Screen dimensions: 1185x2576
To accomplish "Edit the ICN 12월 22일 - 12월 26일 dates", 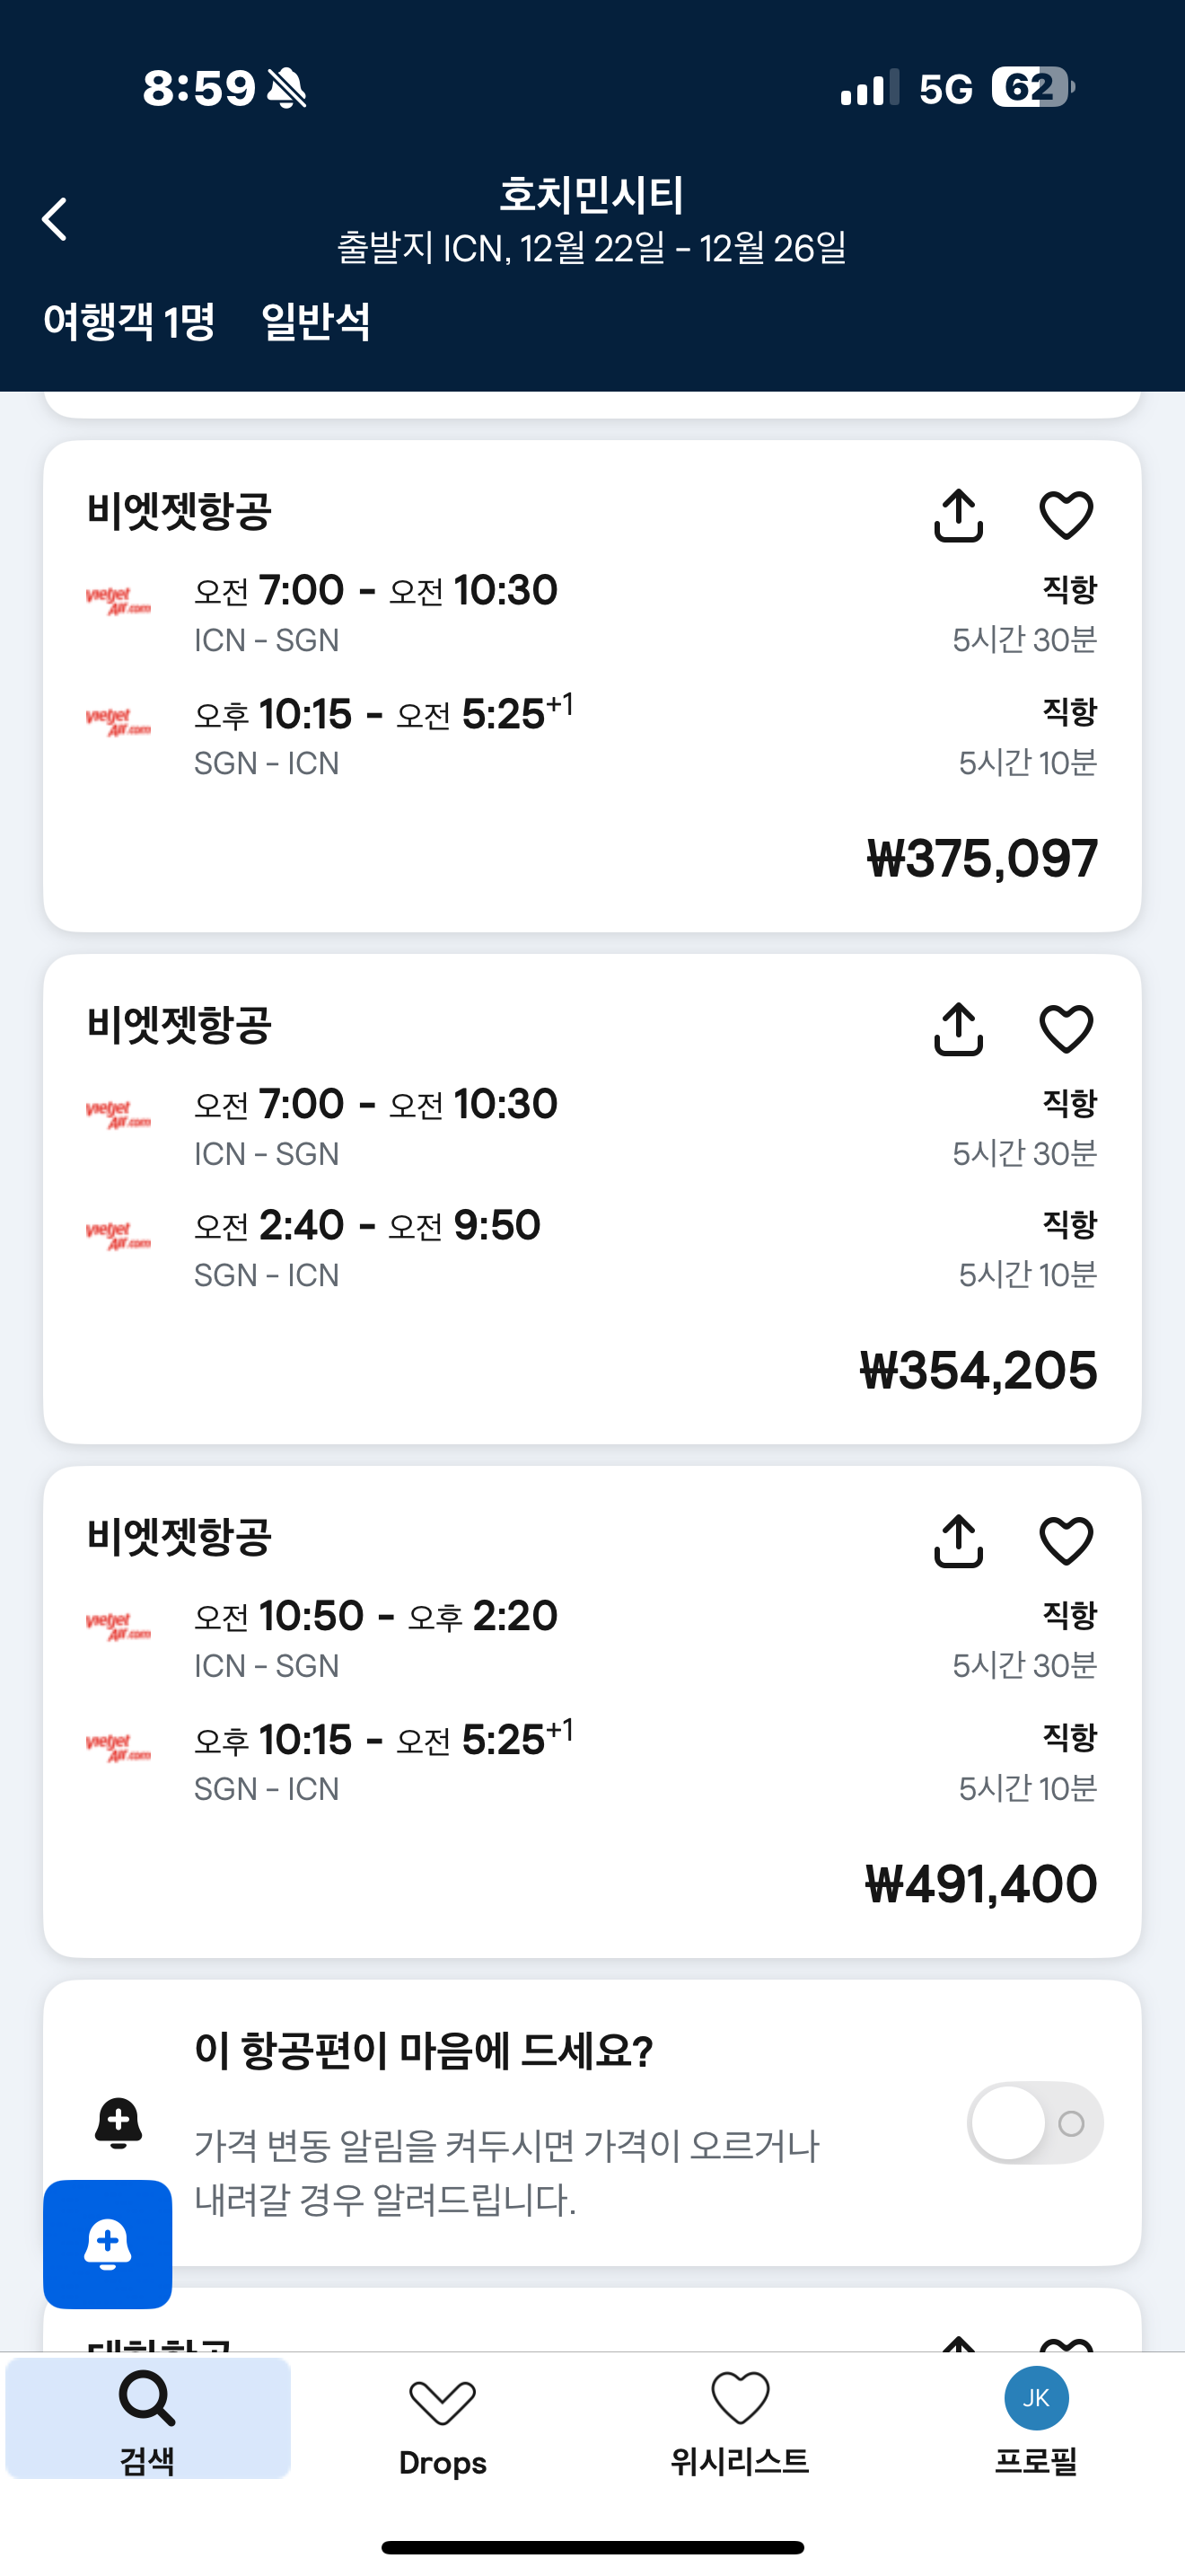I will (x=592, y=248).
